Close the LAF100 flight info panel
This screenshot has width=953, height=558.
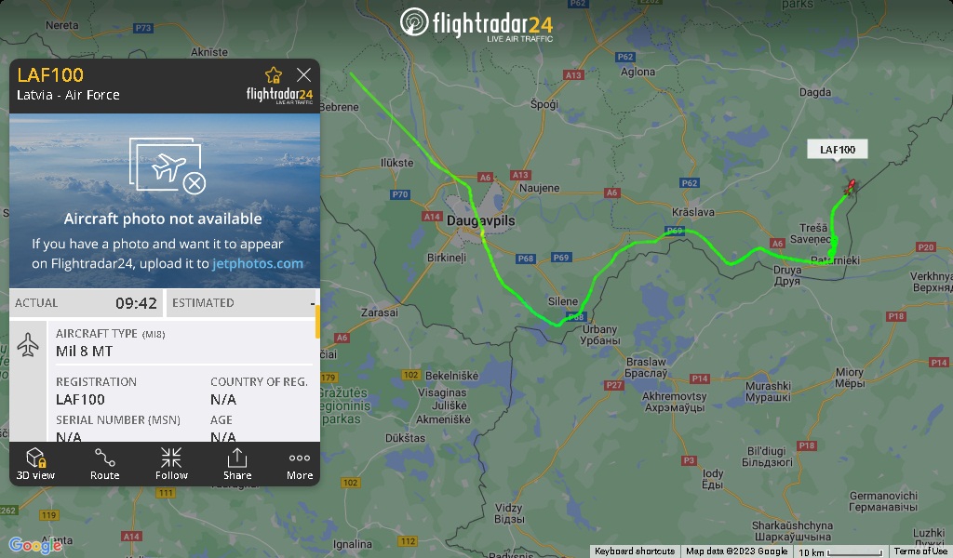point(304,74)
